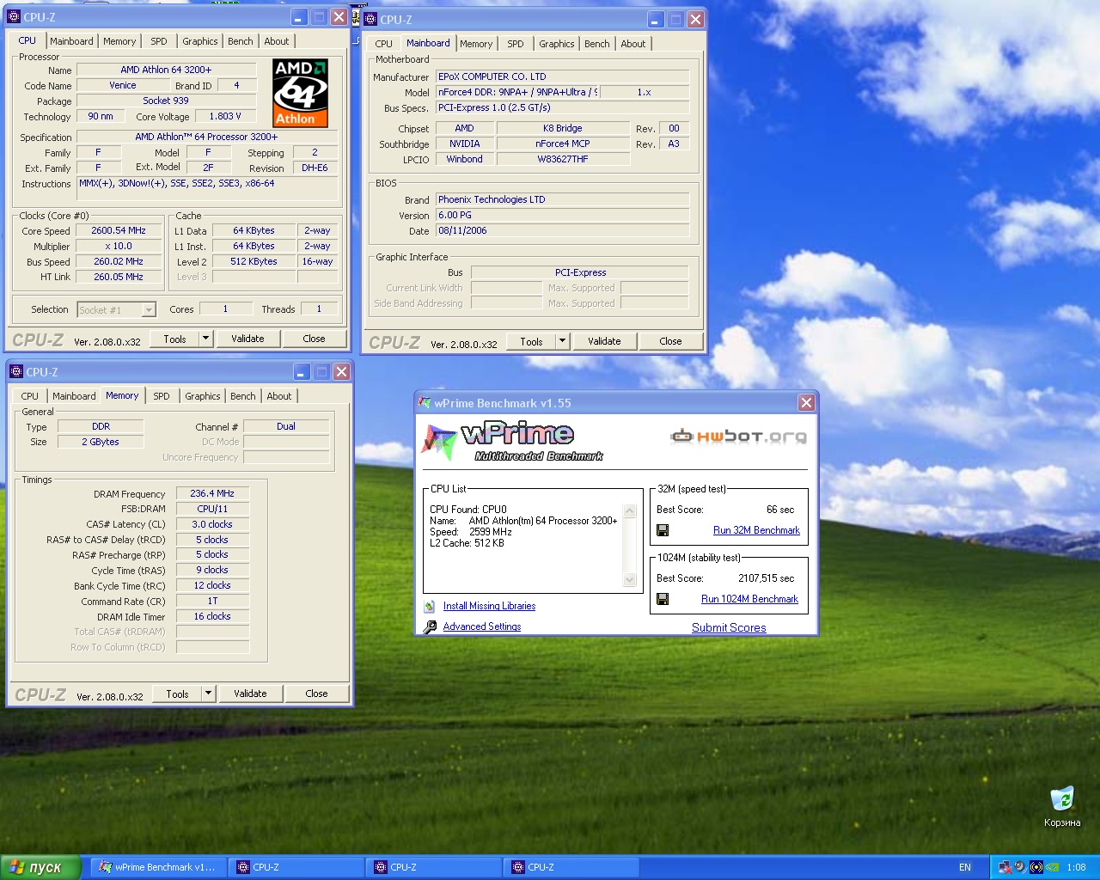1100x880 pixels.
Task: Click Validate in the Memory window
Action: 250,694
